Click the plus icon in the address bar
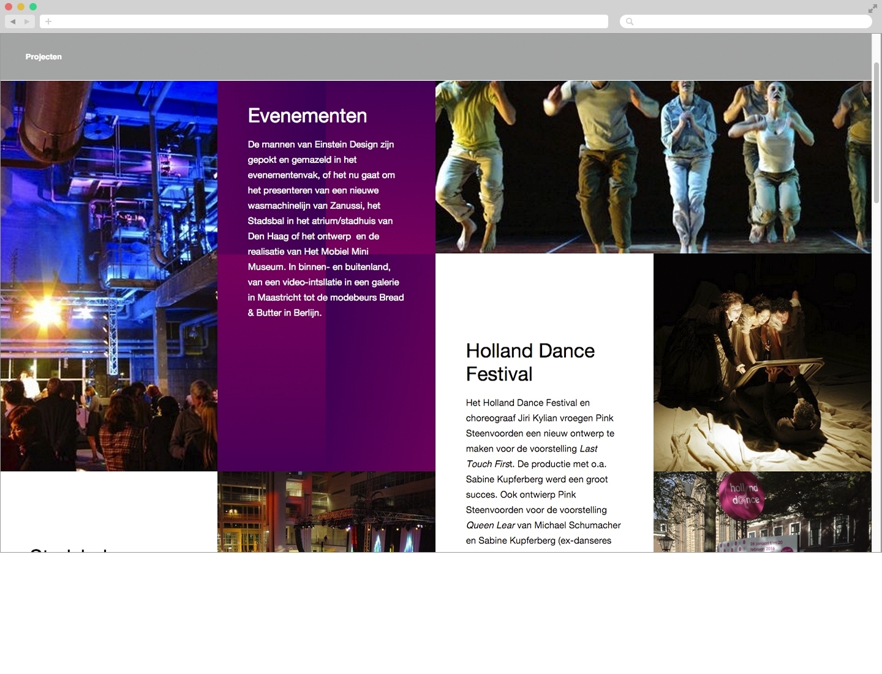The width and height of the screenshot is (882, 674). (x=48, y=21)
